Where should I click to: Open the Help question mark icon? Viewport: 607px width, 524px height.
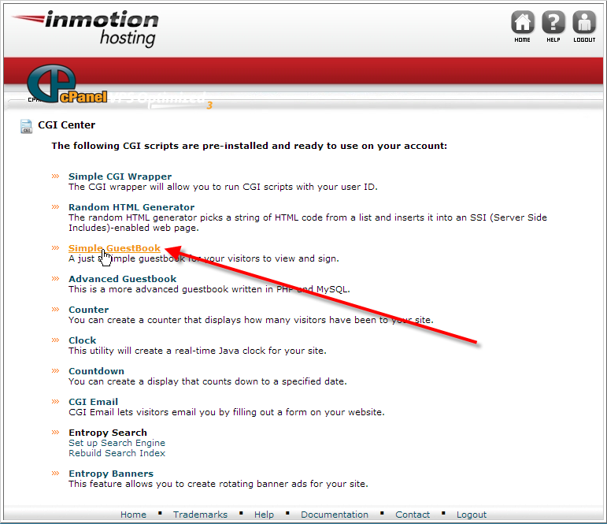point(553,22)
